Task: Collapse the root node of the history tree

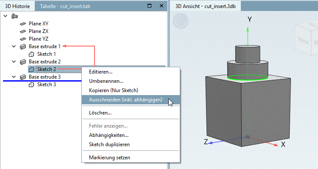Action: (x=6, y=16)
